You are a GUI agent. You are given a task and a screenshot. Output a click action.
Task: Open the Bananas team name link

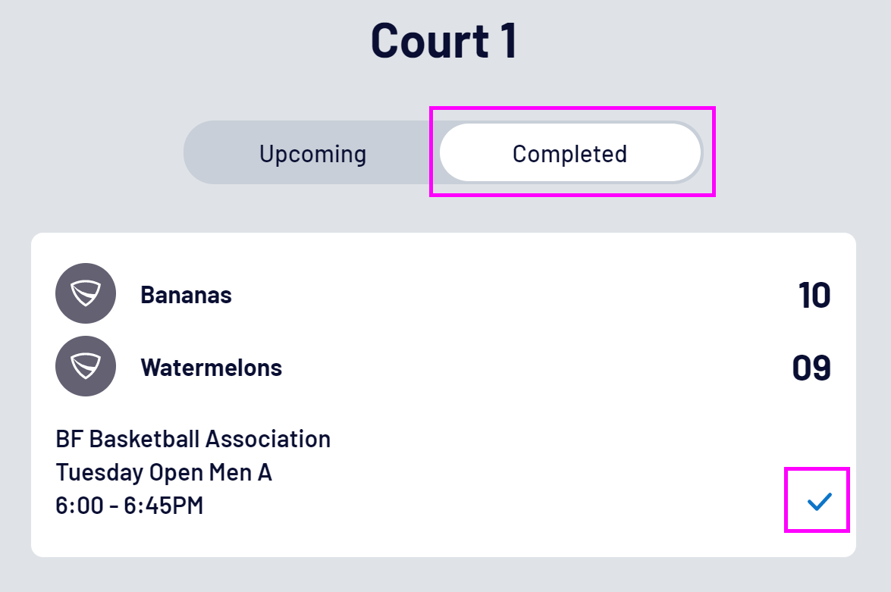pyautogui.click(x=186, y=294)
